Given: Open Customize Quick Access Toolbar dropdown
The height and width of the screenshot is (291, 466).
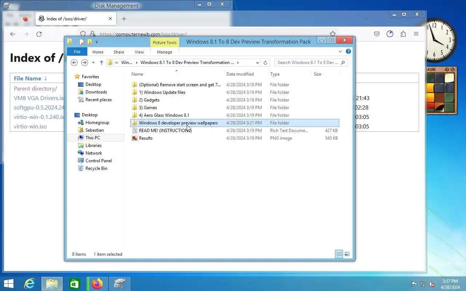Looking at the screenshot, I should click(96, 42).
